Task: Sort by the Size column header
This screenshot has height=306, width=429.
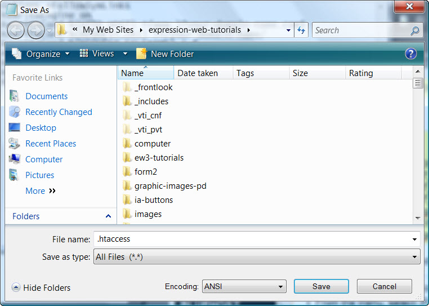Action: tap(318, 73)
